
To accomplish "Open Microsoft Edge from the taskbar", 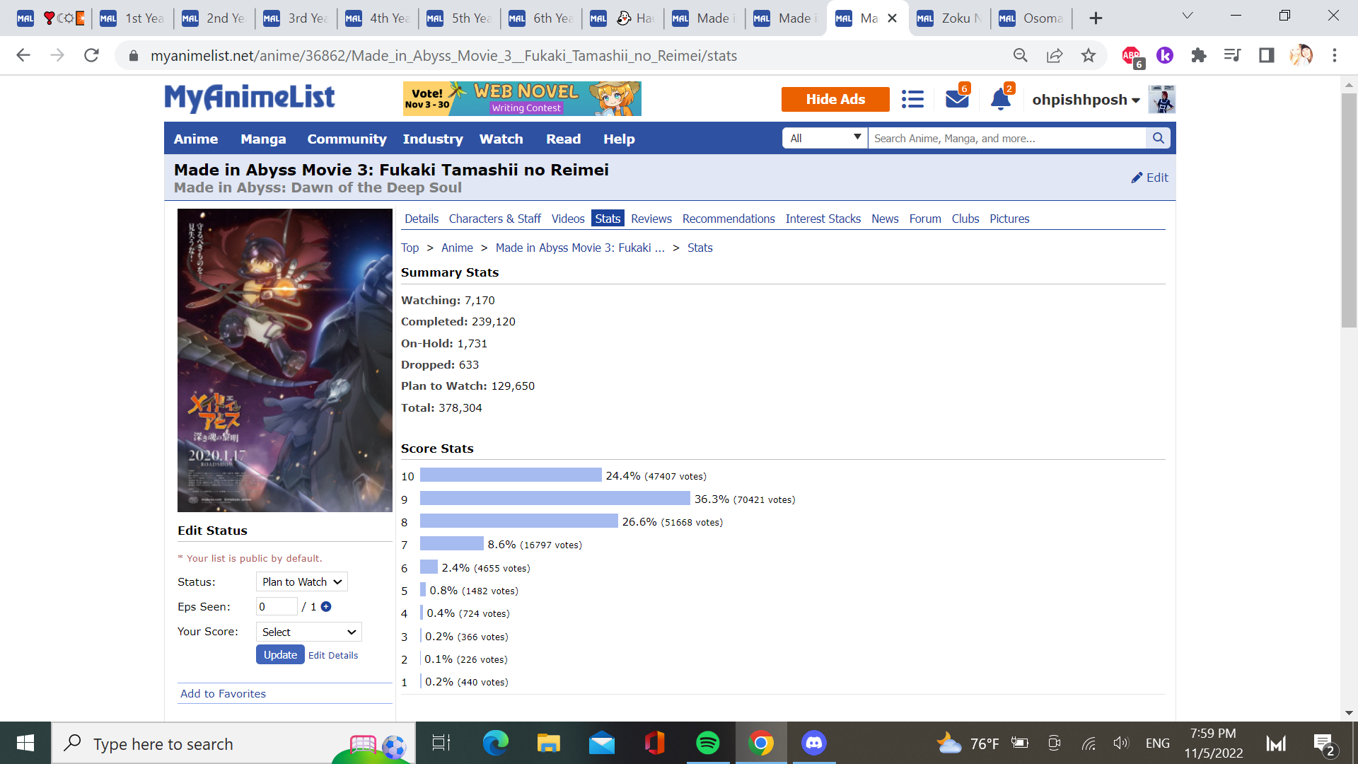I will pyautogui.click(x=495, y=743).
